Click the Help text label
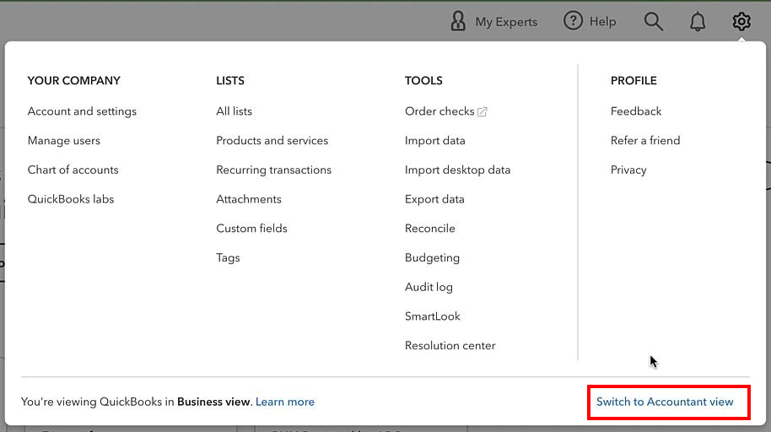This screenshot has width=771, height=432. click(x=602, y=22)
